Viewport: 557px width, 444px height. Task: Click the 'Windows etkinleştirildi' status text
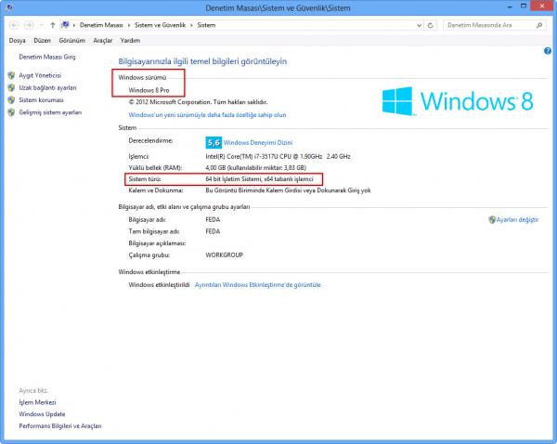coord(159,285)
